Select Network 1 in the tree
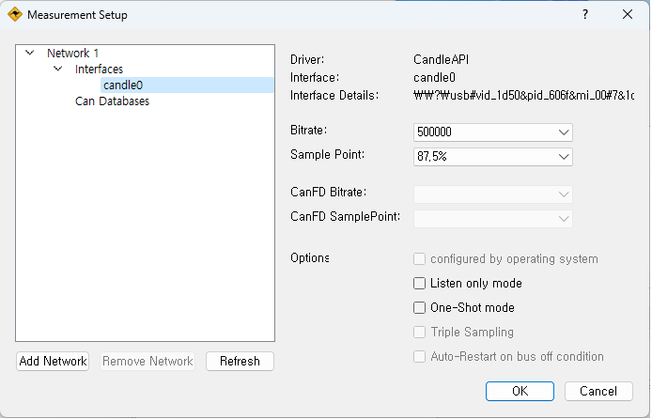 click(72, 54)
